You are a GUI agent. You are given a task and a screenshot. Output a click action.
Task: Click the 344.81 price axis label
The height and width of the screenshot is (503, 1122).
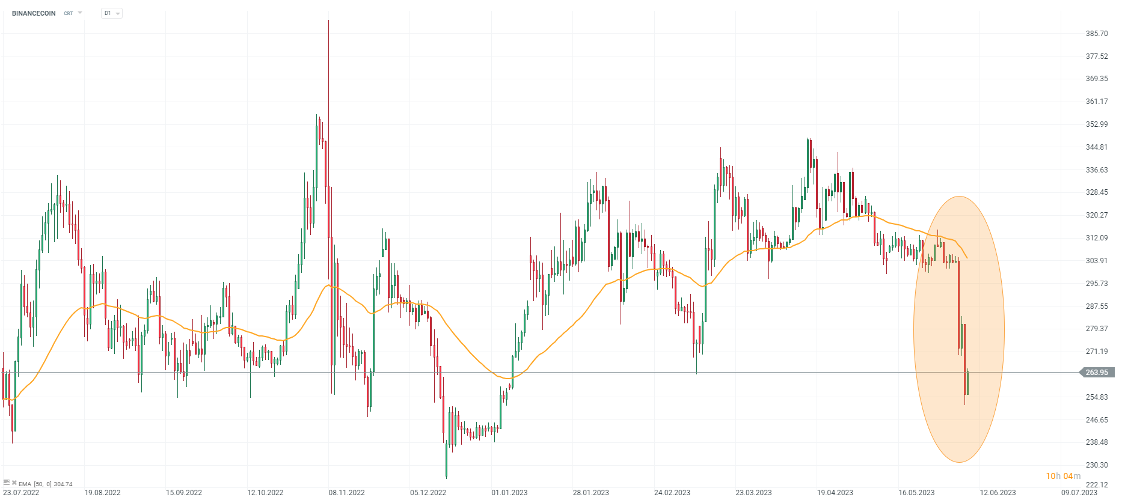coord(1096,147)
